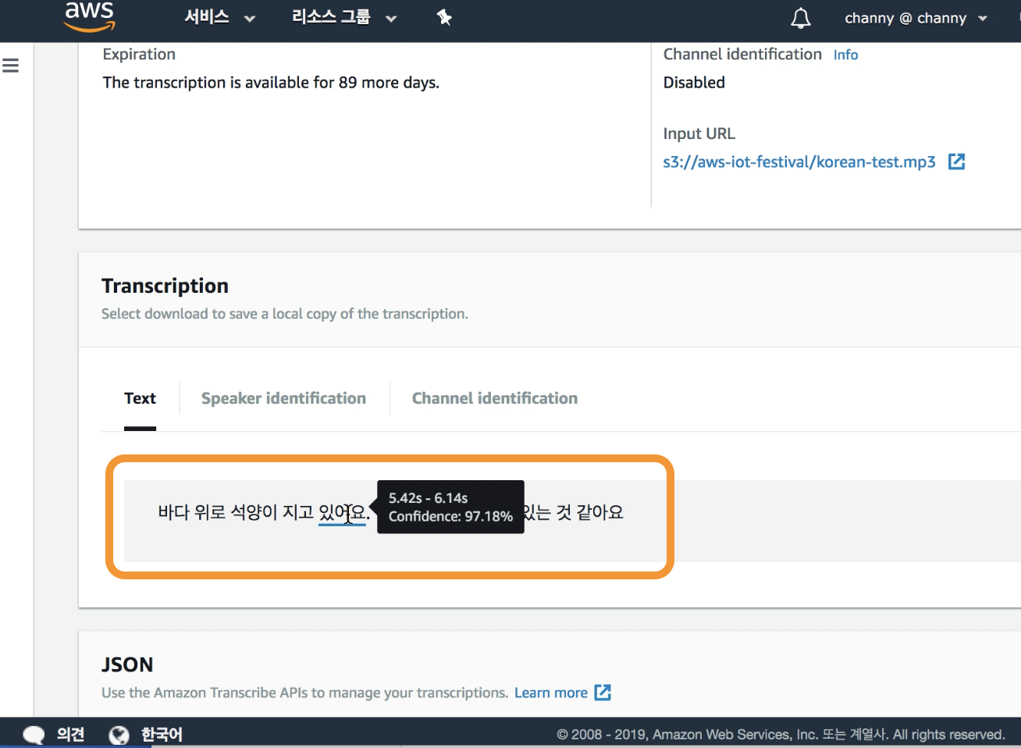The image size is (1021, 748).
Task: Follow the Learn more link
Action: pos(551,693)
